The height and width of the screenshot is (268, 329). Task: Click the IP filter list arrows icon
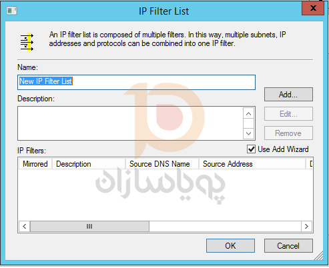click(27, 42)
